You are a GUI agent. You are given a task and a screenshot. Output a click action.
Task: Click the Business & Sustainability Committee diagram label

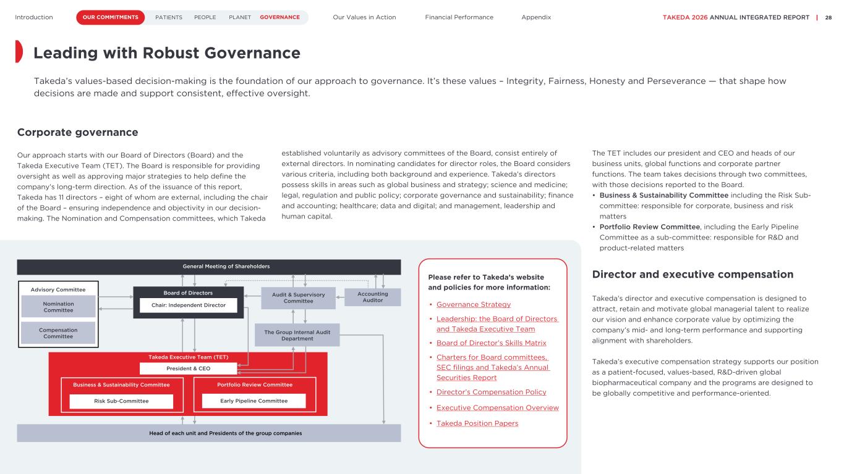coord(121,385)
